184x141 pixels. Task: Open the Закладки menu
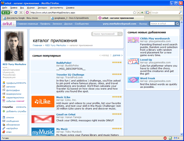coord(42,8)
